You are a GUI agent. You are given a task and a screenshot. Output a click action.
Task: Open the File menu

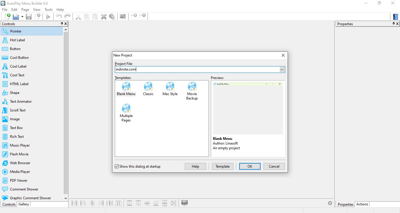click(x=5, y=10)
